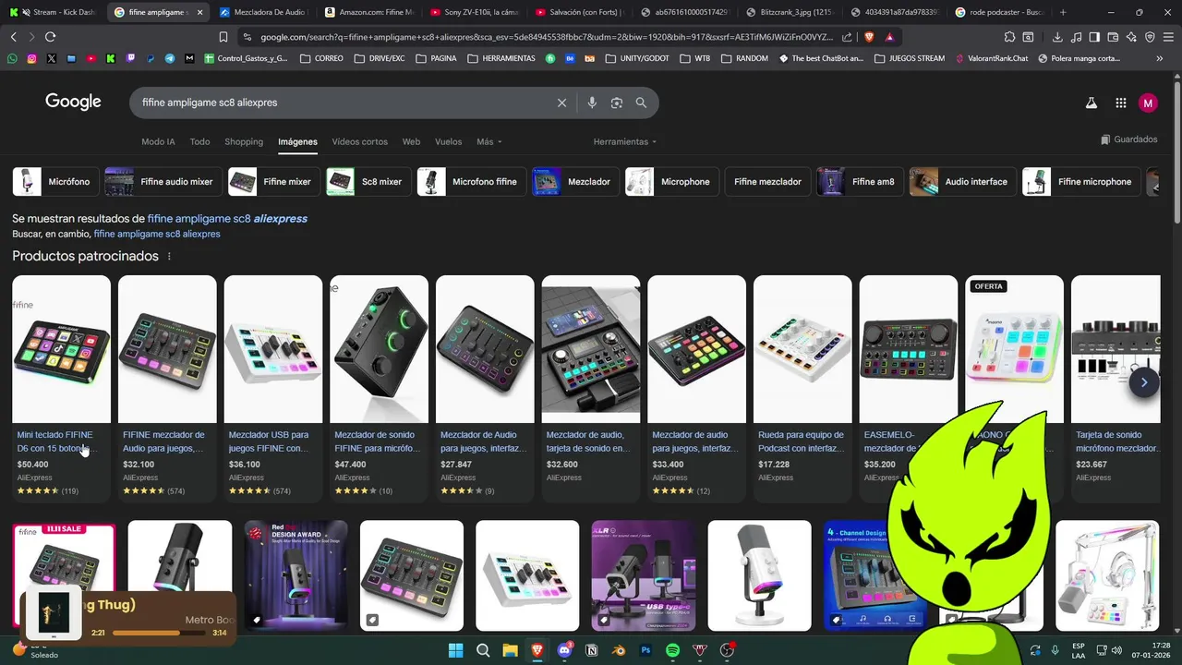1182x665 pixels.
Task: Switch to the Amazon.com Fifine browser tab
Action: (x=370, y=12)
